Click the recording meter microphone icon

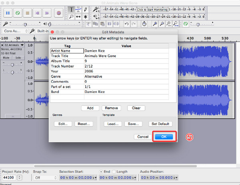tap(95, 10)
